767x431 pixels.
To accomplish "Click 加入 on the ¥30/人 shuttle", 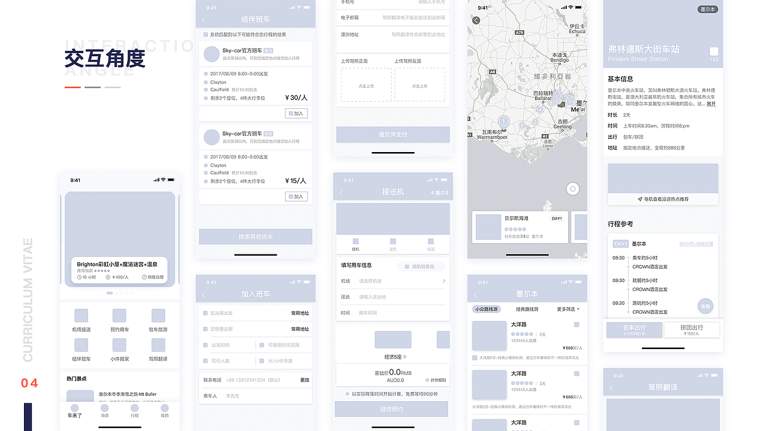I will 297,113.
